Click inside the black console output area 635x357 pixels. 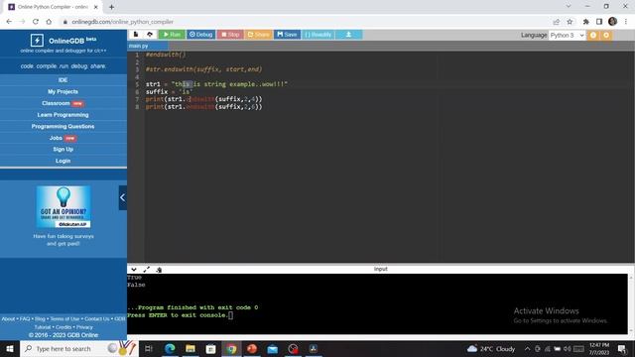[377, 303]
